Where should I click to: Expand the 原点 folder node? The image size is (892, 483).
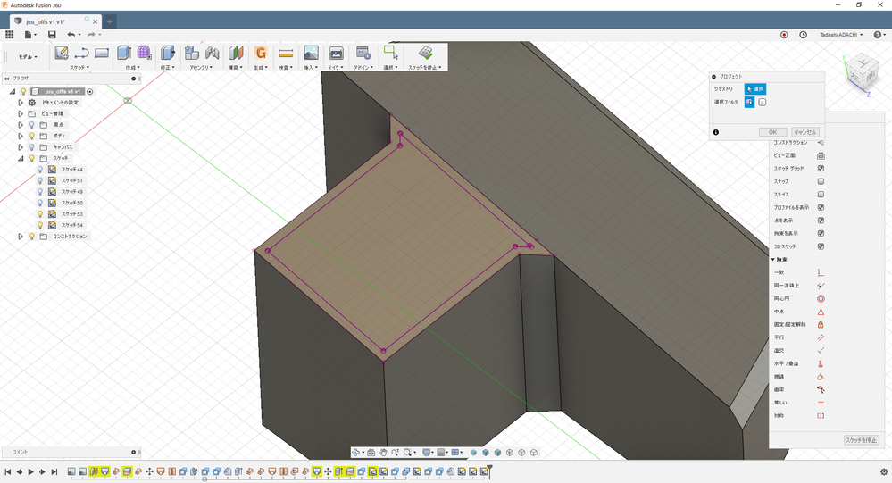click(21, 125)
